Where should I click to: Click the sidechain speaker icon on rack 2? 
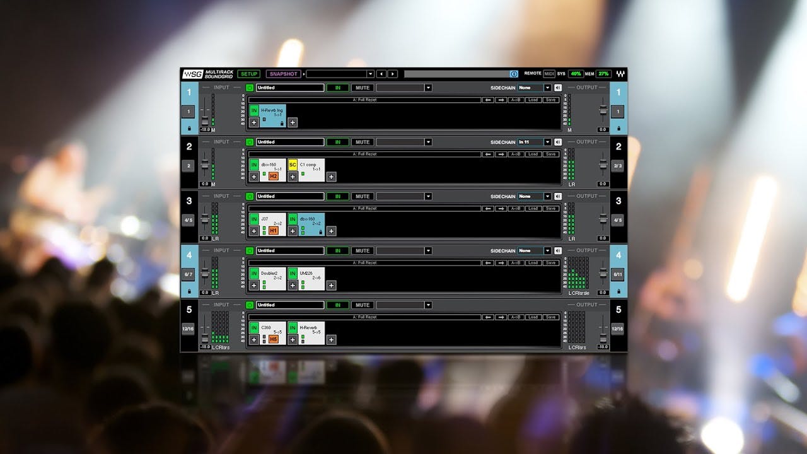(x=557, y=142)
